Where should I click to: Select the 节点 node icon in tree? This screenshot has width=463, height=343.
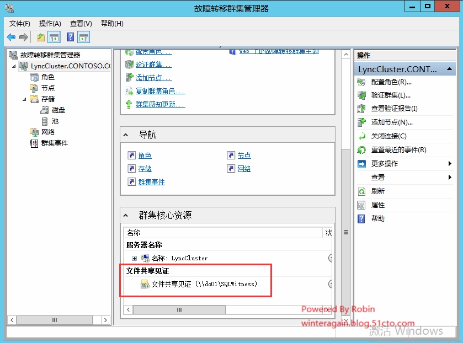click(x=34, y=88)
